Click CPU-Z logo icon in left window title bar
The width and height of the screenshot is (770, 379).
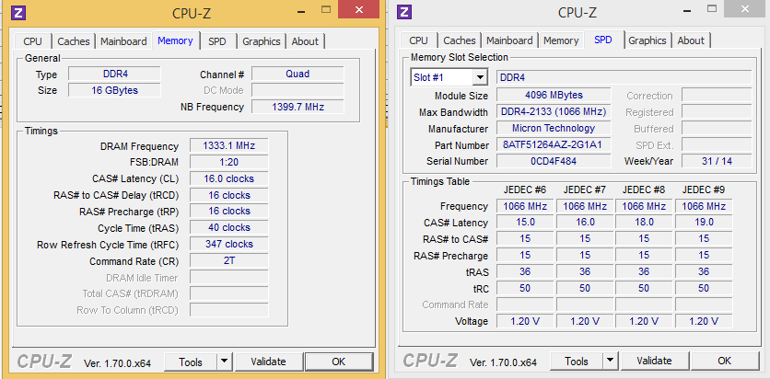click(x=18, y=13)
